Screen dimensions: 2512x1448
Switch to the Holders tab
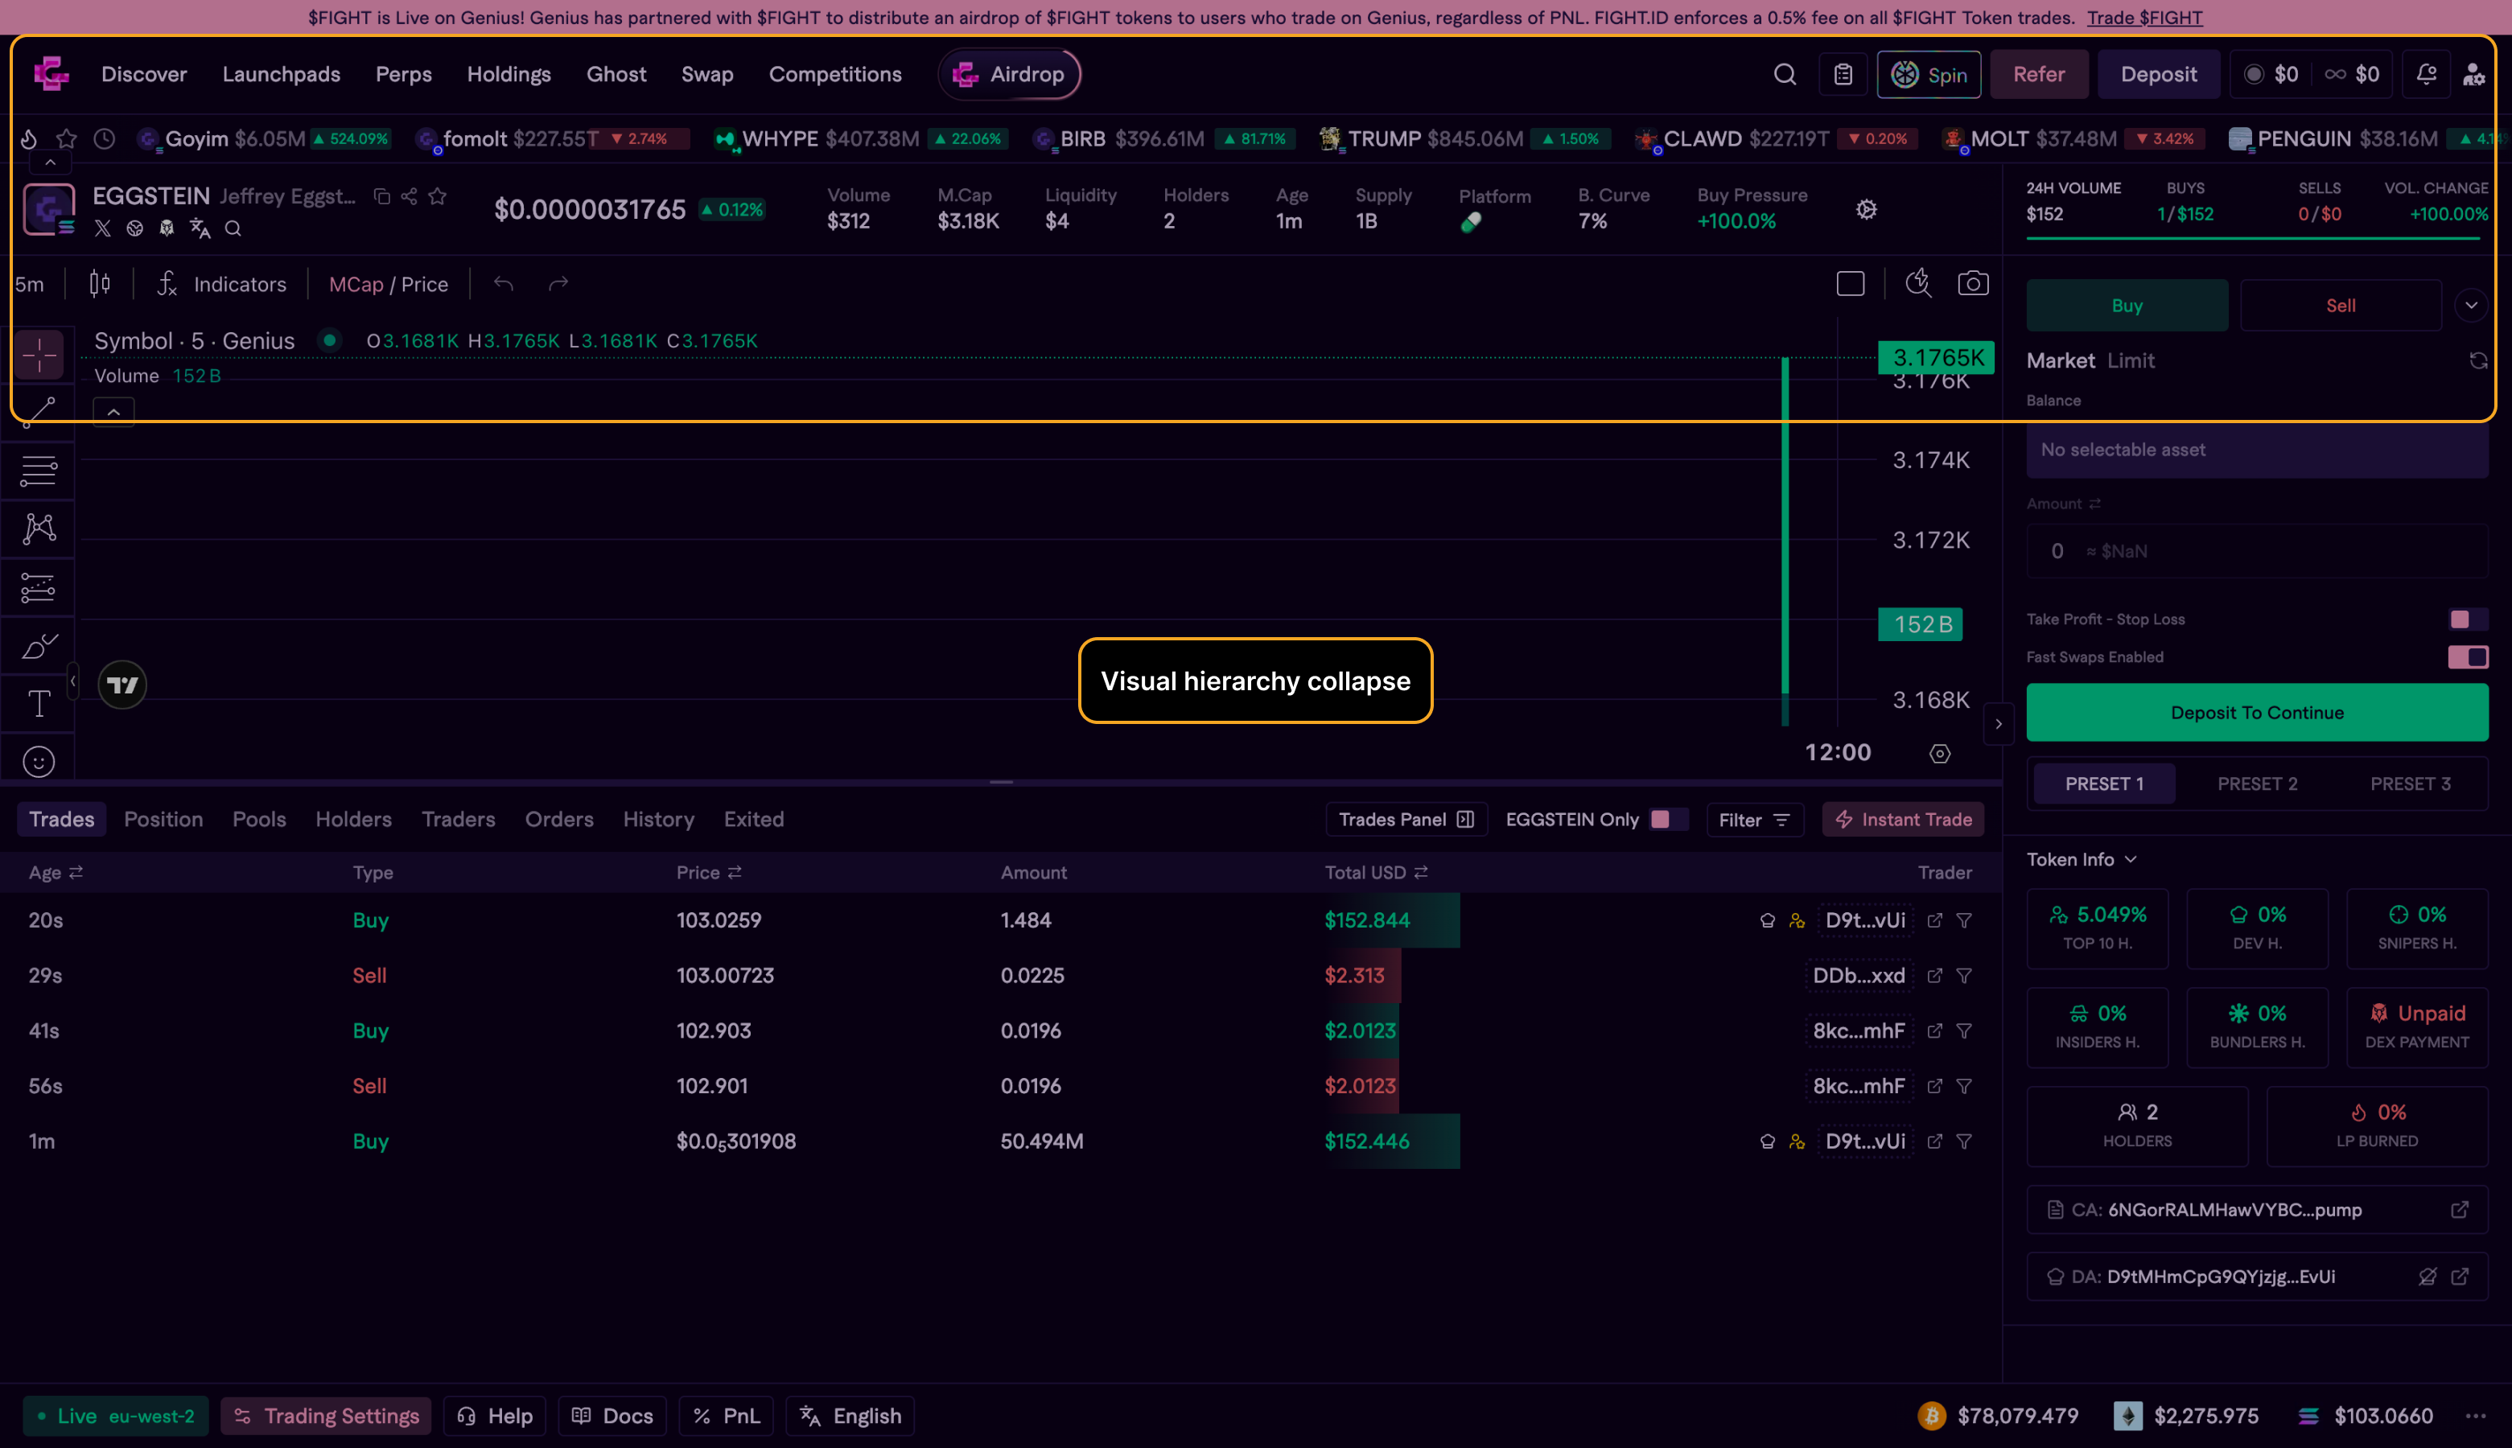point(353,820)
